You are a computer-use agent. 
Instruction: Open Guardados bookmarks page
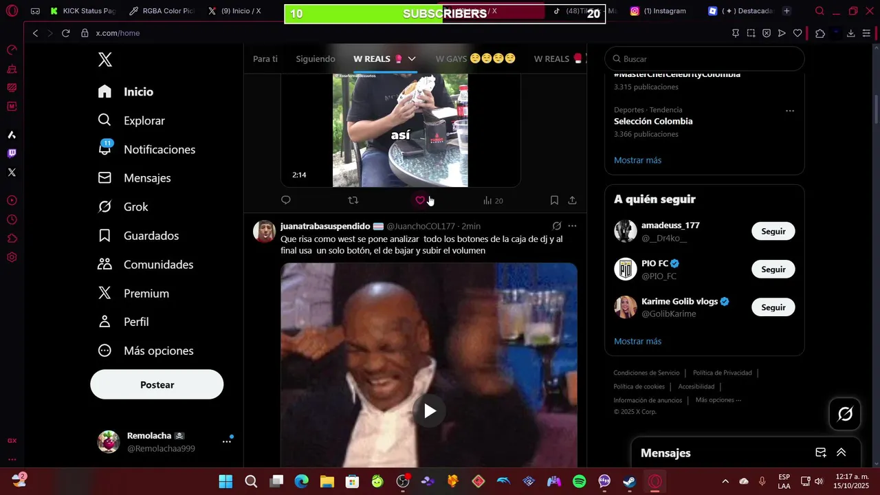(138, 236)
